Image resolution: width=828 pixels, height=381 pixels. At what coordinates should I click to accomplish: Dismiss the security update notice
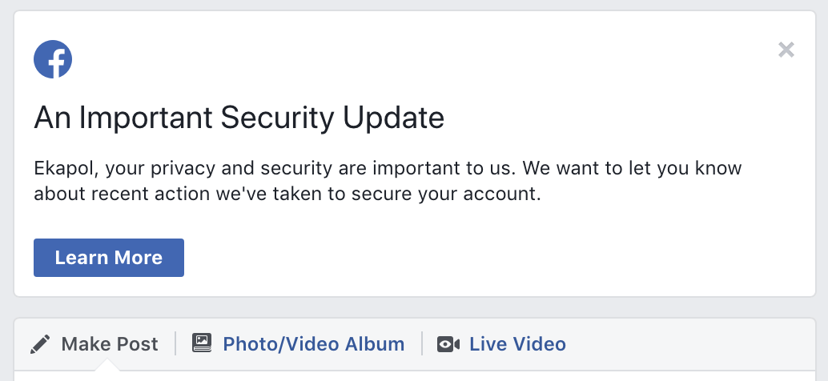pos(786,50)
